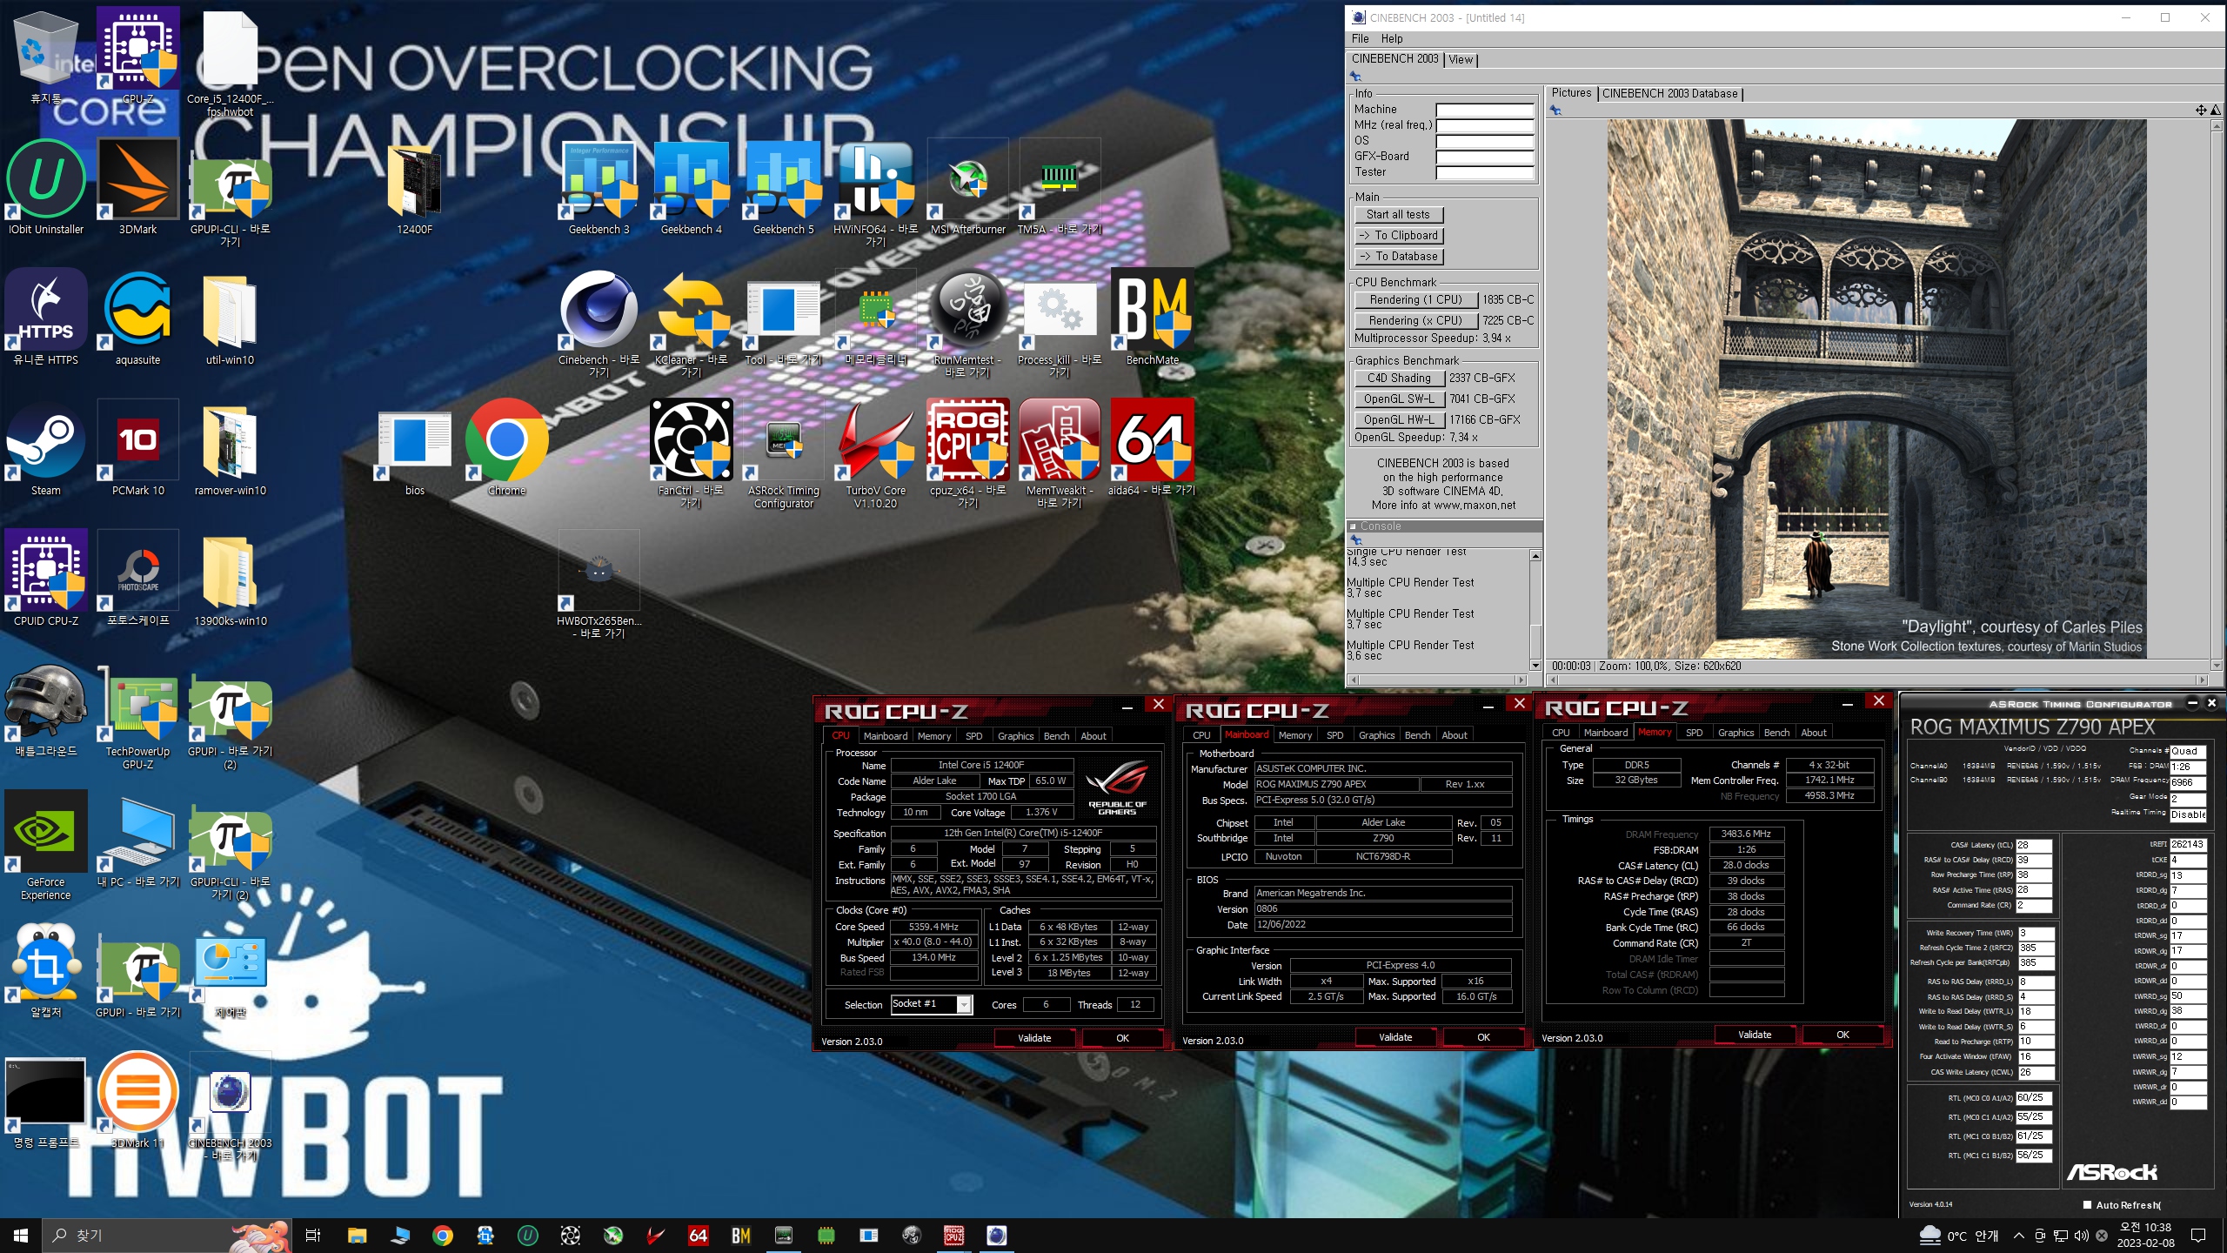This screenshot has width=2227, height=1253.
Task: Click the Render preview image of the castle
Action: click(x=1876, y=388)
